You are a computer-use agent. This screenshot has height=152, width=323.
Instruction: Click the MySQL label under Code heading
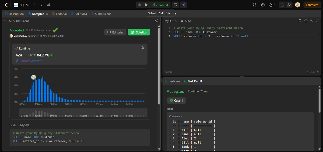(x=25, y=125)
